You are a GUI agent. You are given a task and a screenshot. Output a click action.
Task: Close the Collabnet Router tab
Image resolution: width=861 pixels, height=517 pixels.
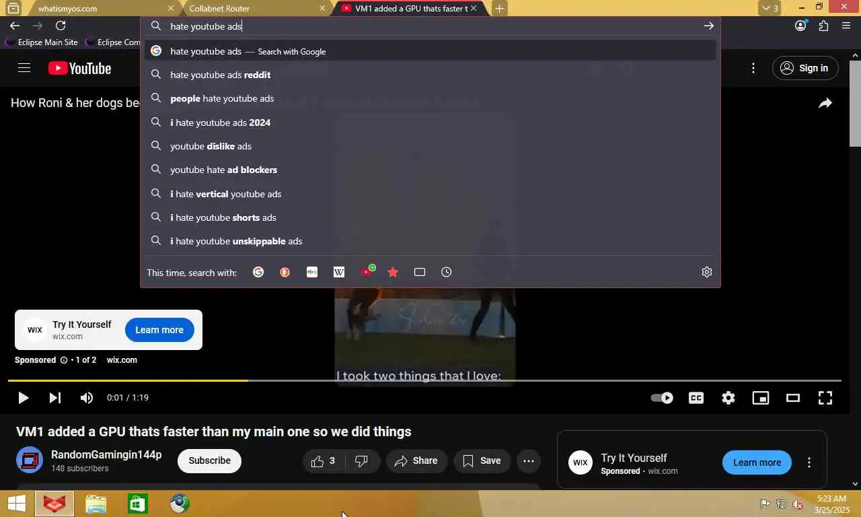point(322,8)
